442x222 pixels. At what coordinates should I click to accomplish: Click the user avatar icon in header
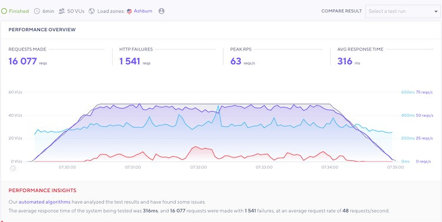(x=161, y=11)
